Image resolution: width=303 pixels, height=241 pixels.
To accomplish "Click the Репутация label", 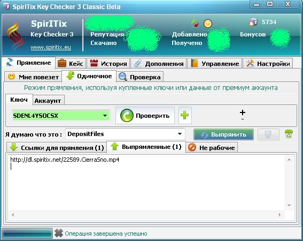I will tap(107, 34).
